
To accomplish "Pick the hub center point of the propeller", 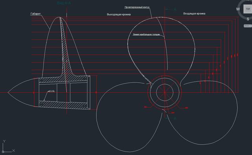I will click(165, 92).
